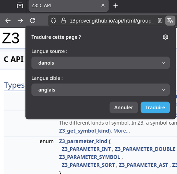Open the tracking protection shield icon
The height and width of the screenshot is (174, 177).
point(54,20)
